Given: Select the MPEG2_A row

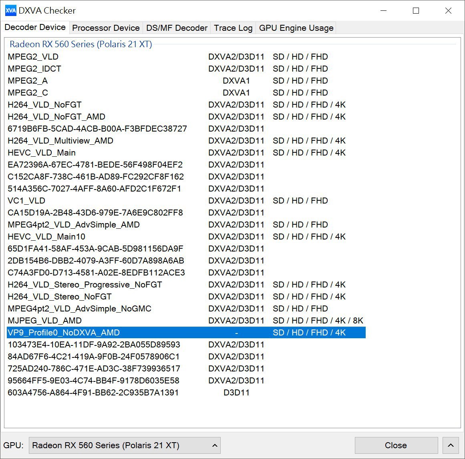Looking at the screenshot, I should pos(186,80).
